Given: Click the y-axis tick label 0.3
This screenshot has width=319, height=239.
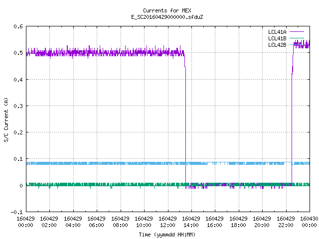Looking at the screenshot, I should tap(18, 106).
